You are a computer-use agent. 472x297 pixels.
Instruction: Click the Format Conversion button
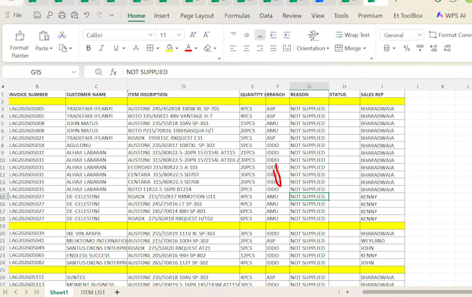tap(450, 35)
